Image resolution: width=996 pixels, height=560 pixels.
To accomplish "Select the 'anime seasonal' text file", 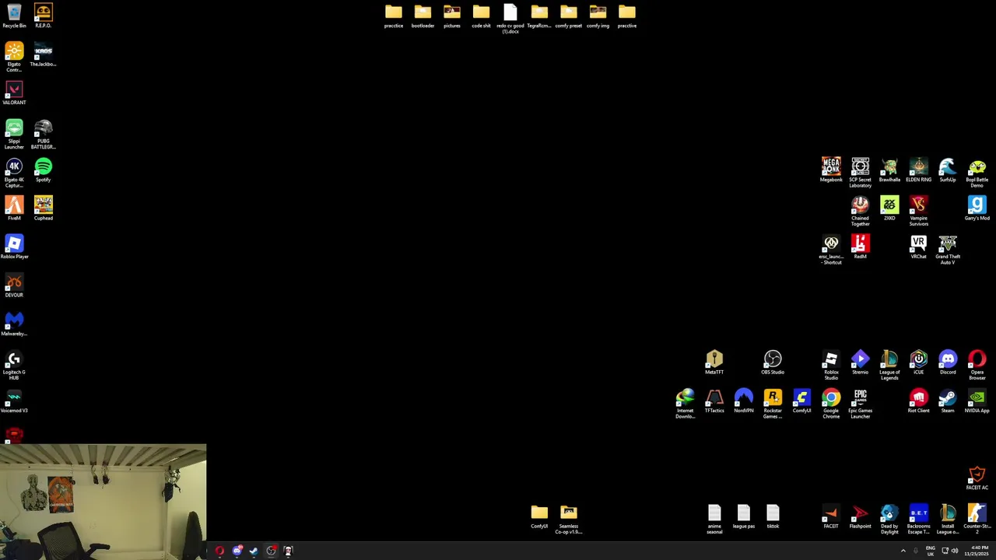I will 714,520.
